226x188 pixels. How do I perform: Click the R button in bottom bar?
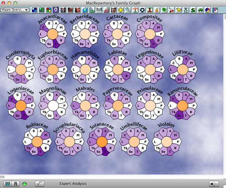[15, 184]
